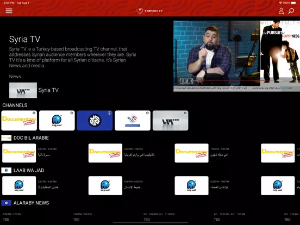Select the fourth channel card with colorful logo
Viewport: 300px width, 225px height.
[x=133, y=121]
